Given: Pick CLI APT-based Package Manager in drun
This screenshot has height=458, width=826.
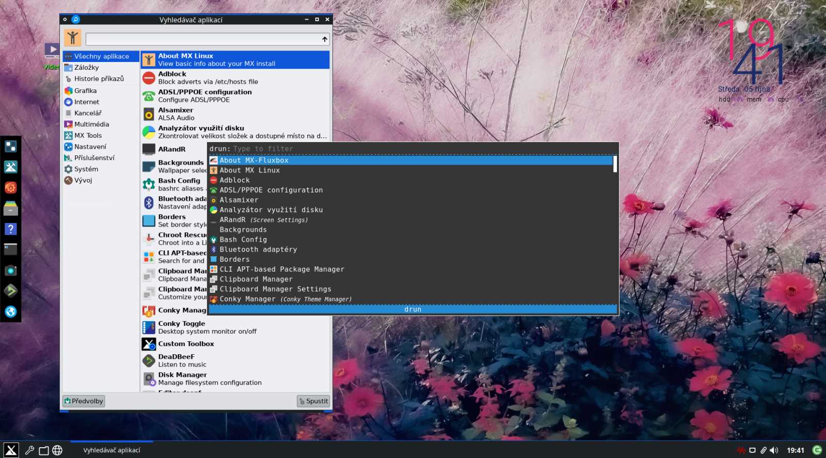Looking at the screenshot, I should point(411,269).
